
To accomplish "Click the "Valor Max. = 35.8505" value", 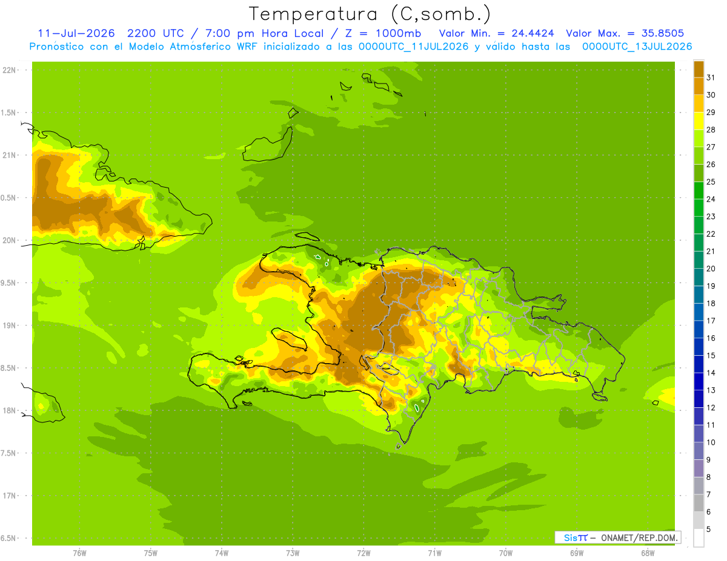I will (625, 33).
